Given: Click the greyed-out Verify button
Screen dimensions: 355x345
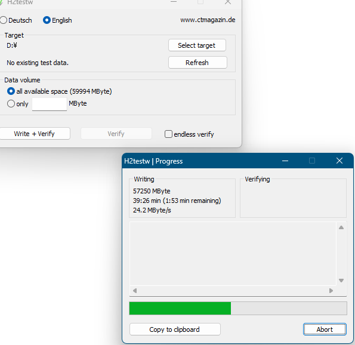Looking at the screenshot, I should (x=116, y=134).
